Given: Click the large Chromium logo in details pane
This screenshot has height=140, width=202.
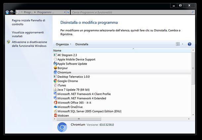Looking at the screenshot, I should 62,127.
